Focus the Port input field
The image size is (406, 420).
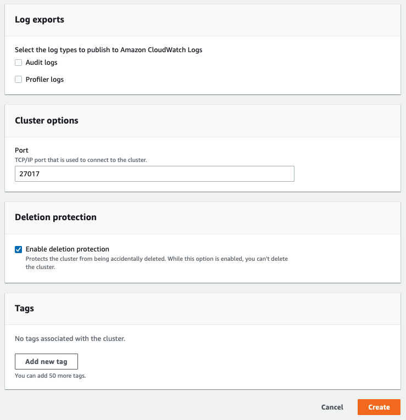(154, 173)
